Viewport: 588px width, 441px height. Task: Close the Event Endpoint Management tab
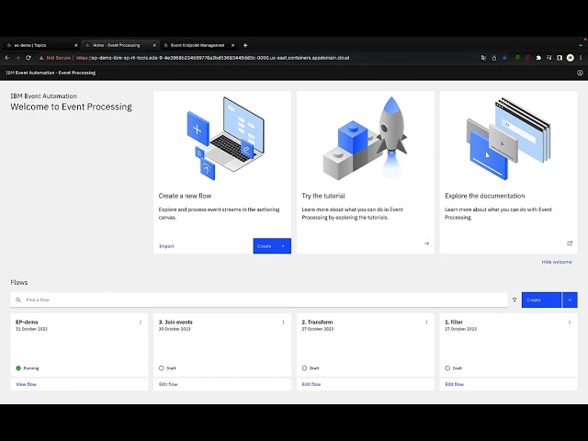tap(232, 45)
